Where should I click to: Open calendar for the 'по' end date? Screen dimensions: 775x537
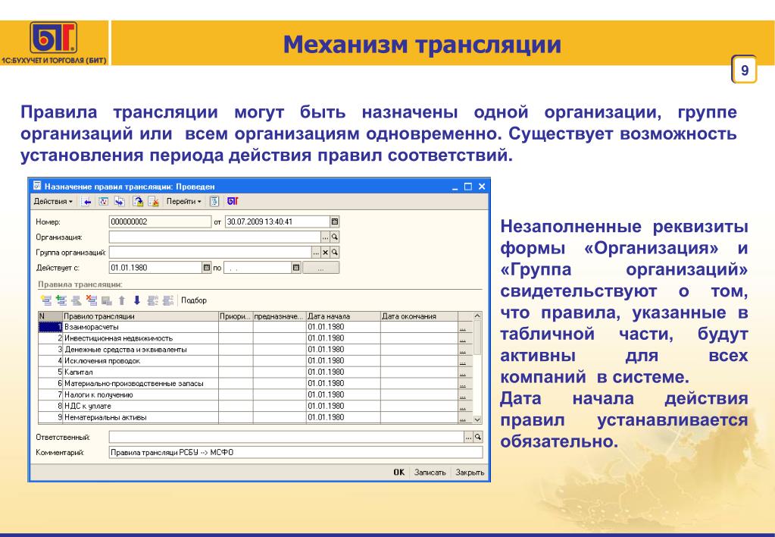click(296, 268)
